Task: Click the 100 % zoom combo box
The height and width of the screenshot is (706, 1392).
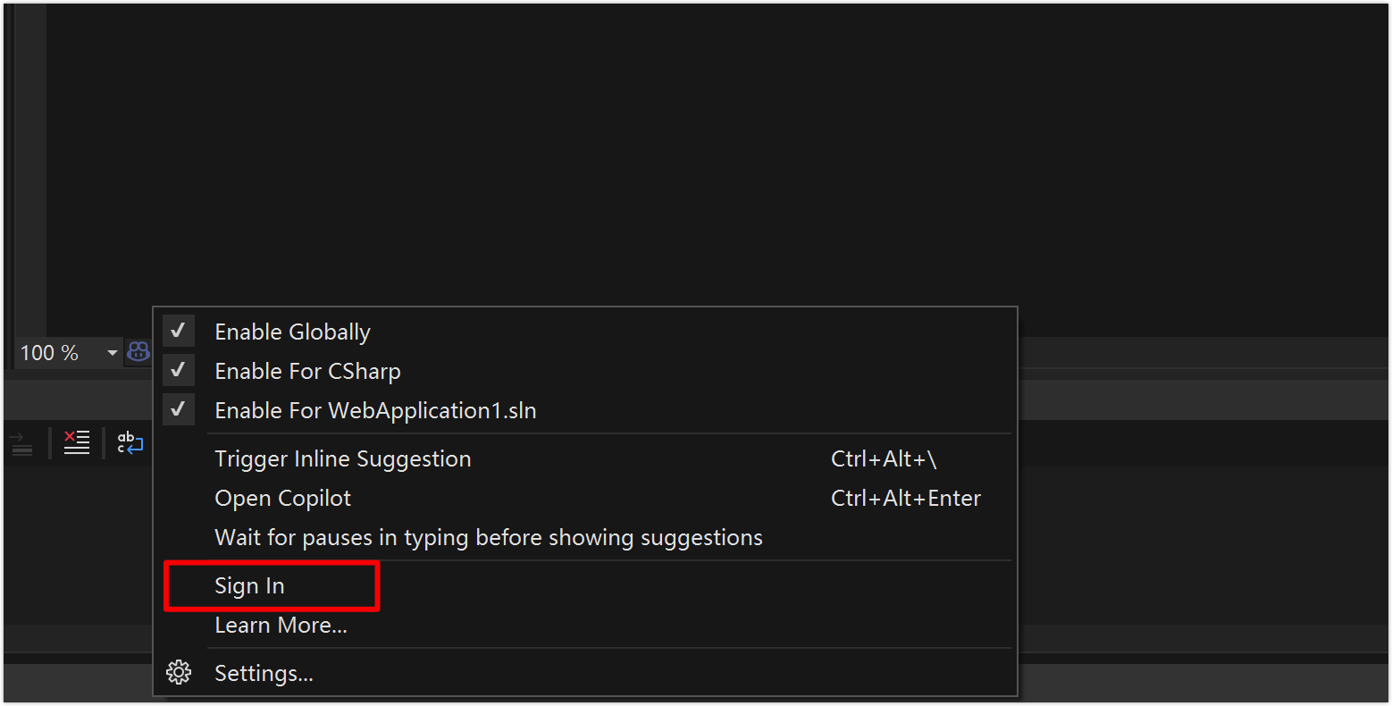Action: click(54, 353)
